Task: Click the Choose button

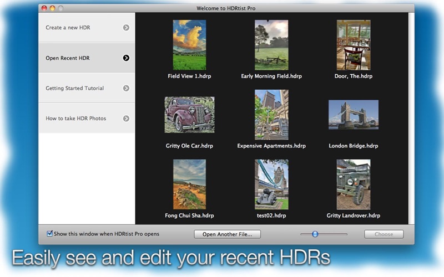Action: (x=384, y=234)
